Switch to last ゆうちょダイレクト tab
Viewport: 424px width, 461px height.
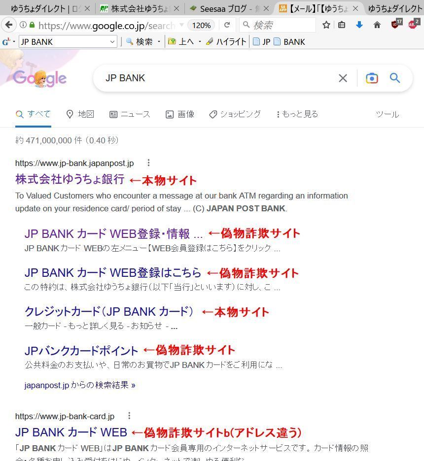[395, 9]
